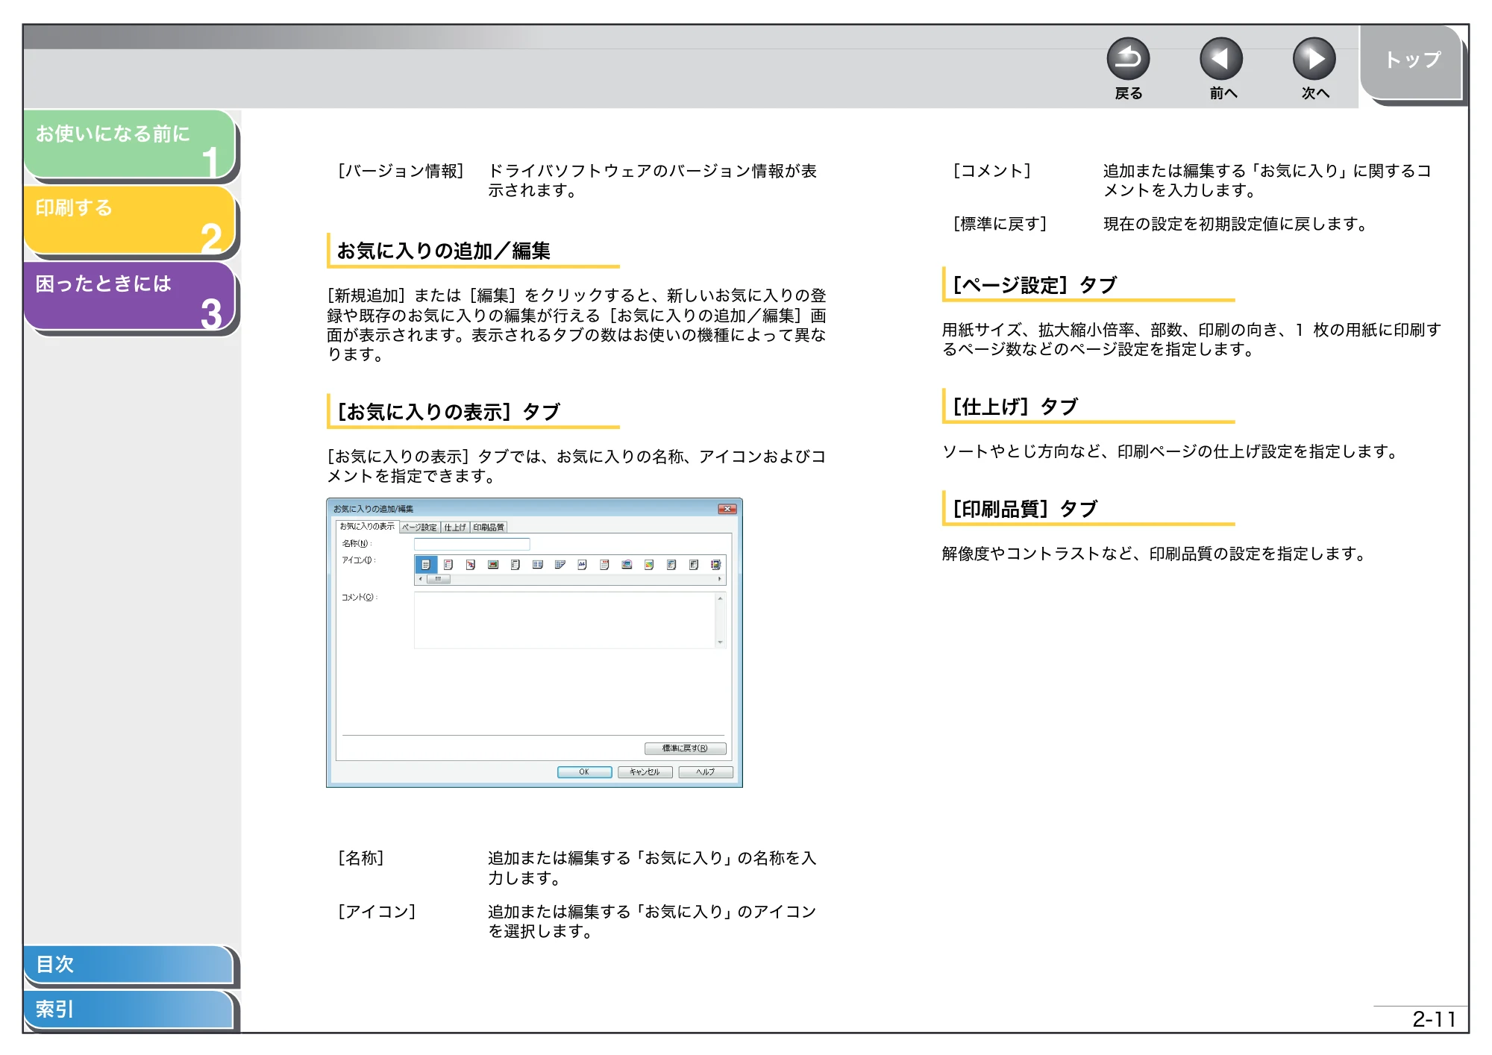Select the blue-highlighted document icon in the icon list
This screenshot has width=1492, height=1055.
[426, 565]
